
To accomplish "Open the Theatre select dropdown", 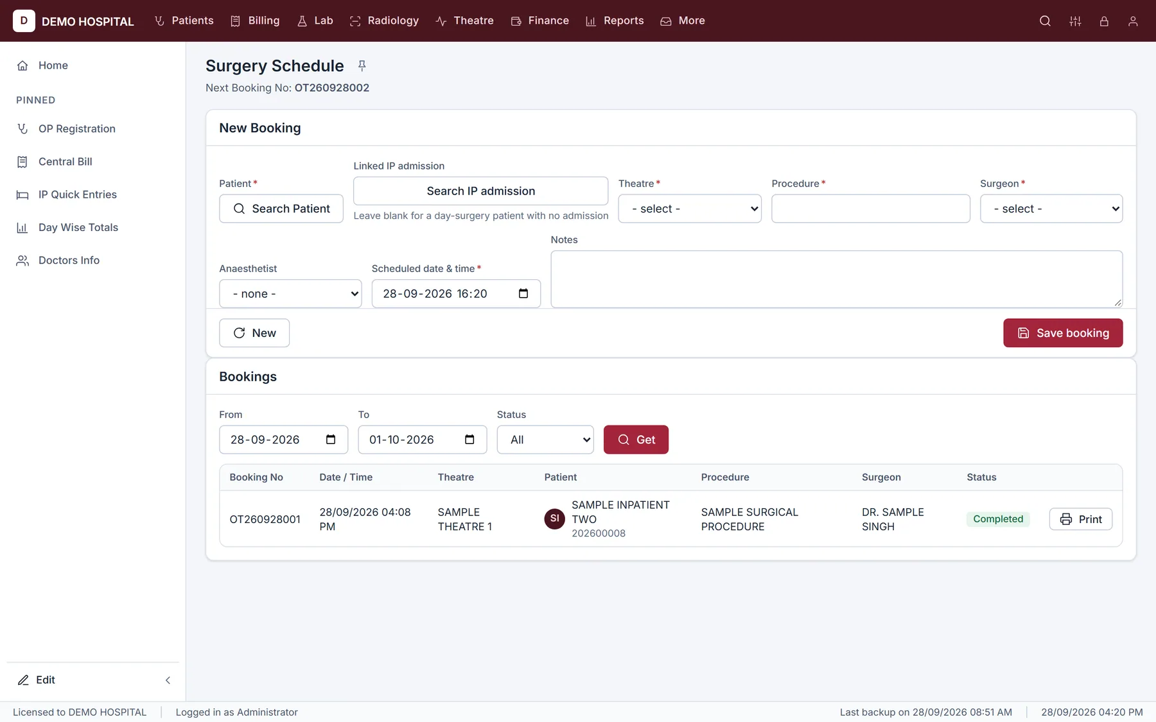I will (x=690, y=209).
